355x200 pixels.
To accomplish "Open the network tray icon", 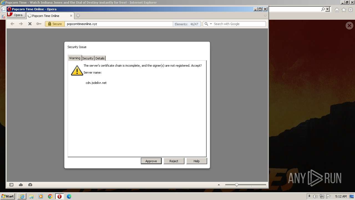I will [x=322, y=196].
